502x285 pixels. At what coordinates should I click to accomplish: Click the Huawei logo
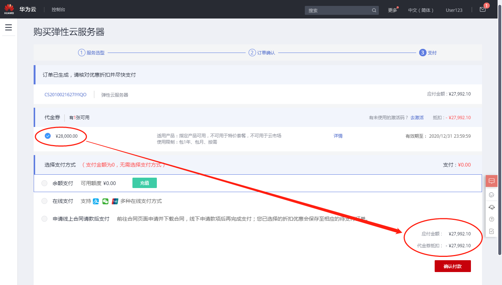(x=9, y=9)
